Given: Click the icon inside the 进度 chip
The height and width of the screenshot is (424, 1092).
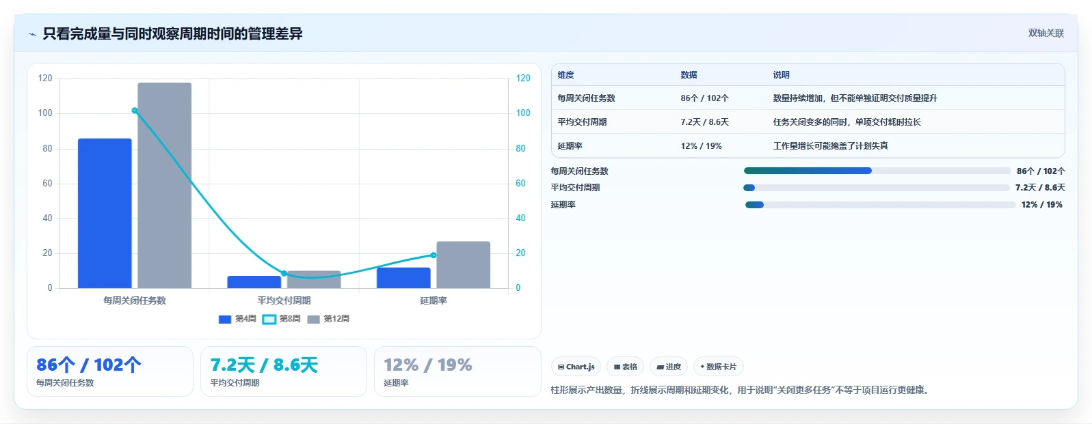Looking at the screenshot, I should click(x=660, y=367).
